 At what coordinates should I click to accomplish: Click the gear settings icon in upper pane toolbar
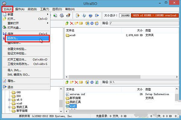coord(92,23)
